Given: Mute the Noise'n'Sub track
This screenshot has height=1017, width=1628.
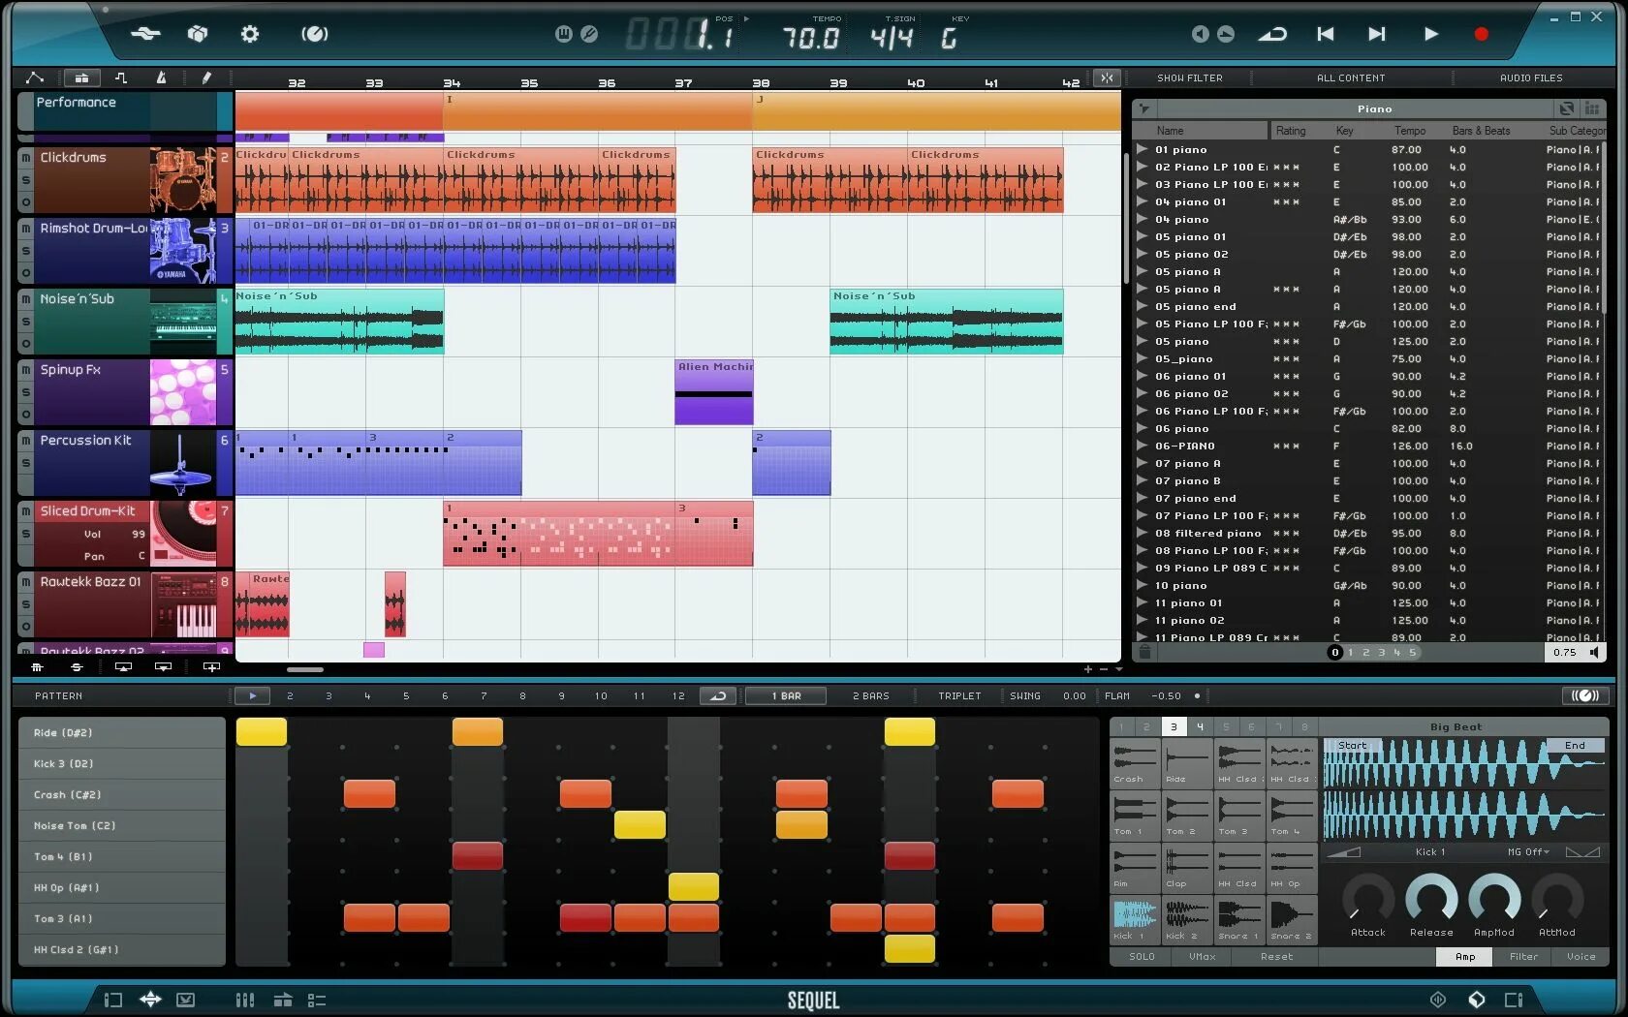Looking at the screenshot, I should coord(26,298).
